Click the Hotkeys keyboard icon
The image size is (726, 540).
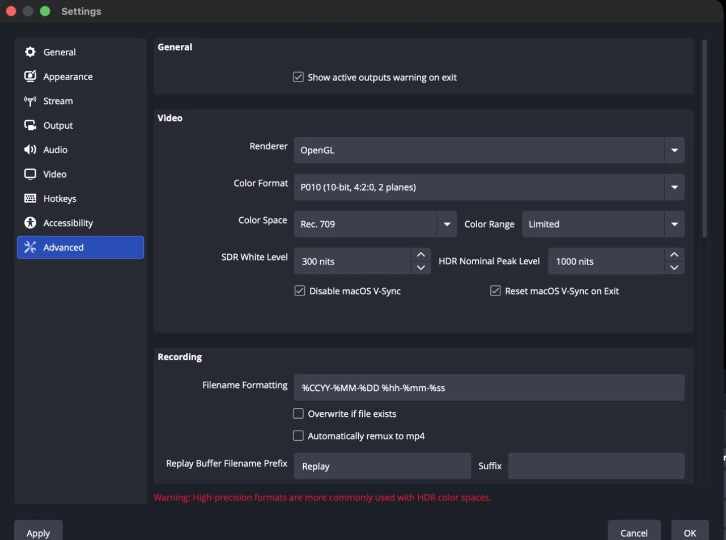click(30, 199)
